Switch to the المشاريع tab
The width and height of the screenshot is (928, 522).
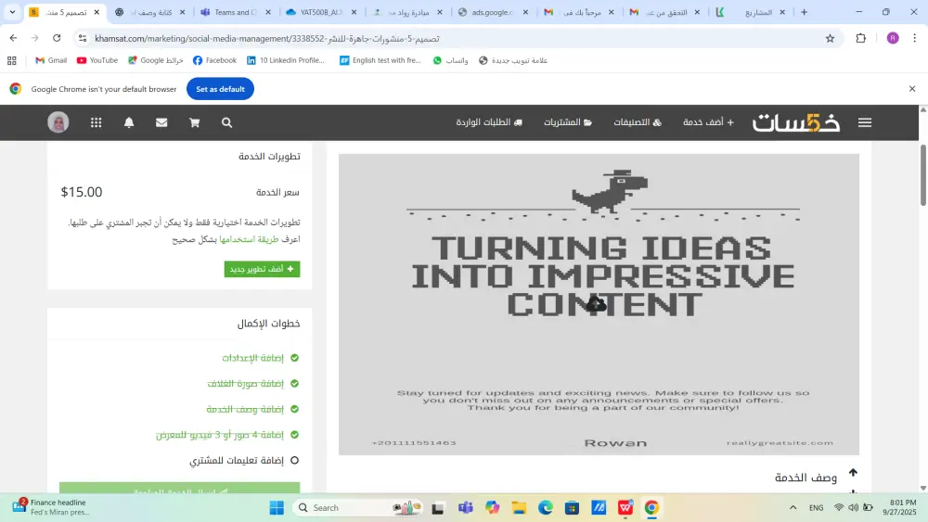[752, 12]
